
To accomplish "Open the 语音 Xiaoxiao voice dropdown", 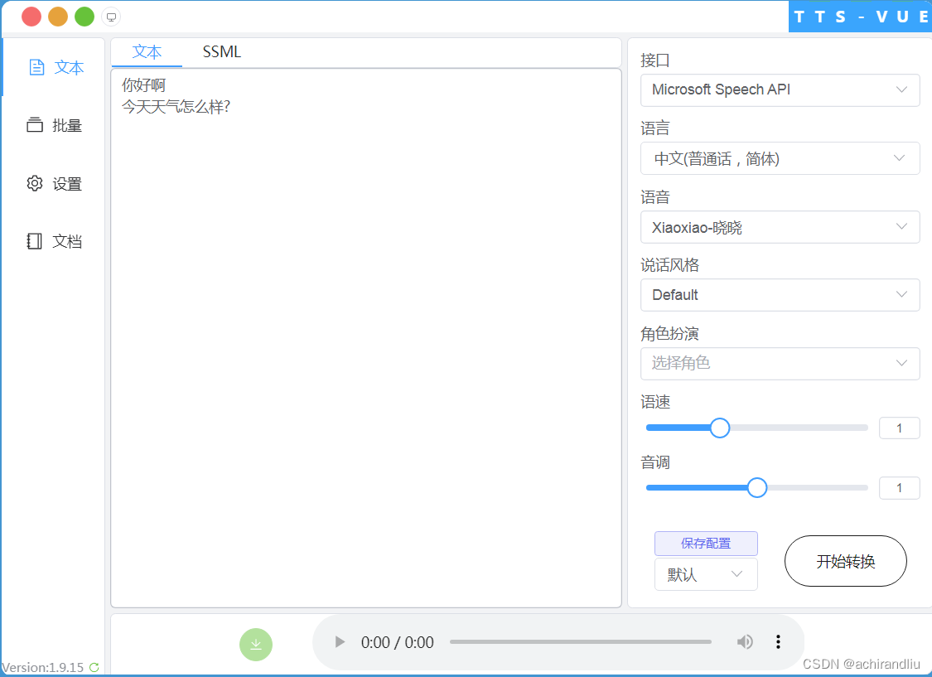I will (780, 227).
